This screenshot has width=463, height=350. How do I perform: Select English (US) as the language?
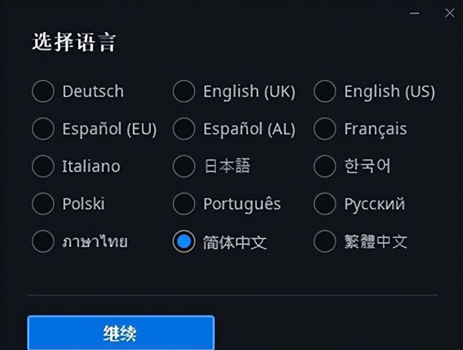[325, 91]
